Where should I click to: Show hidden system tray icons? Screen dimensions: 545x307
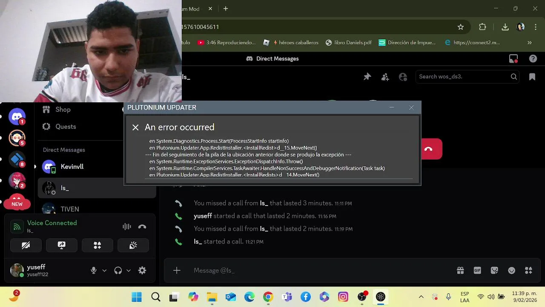[421, 297]
